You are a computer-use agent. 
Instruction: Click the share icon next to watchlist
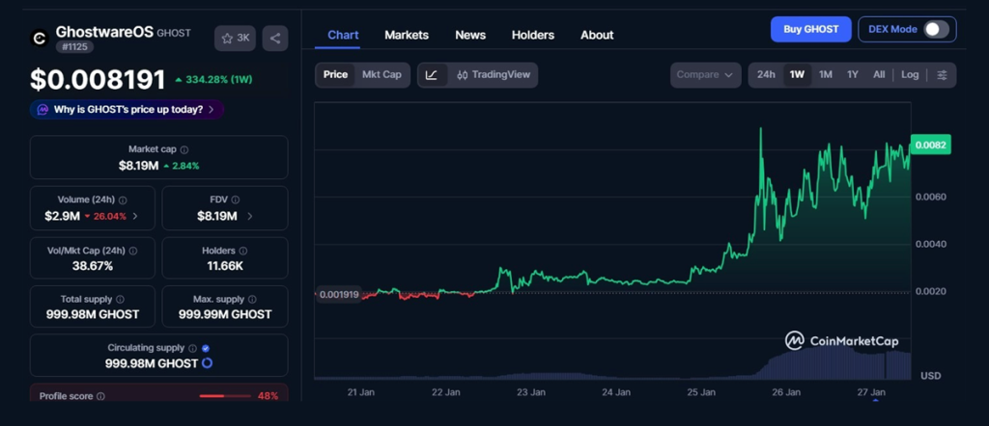pyautogui.click(x=275, y=39)
